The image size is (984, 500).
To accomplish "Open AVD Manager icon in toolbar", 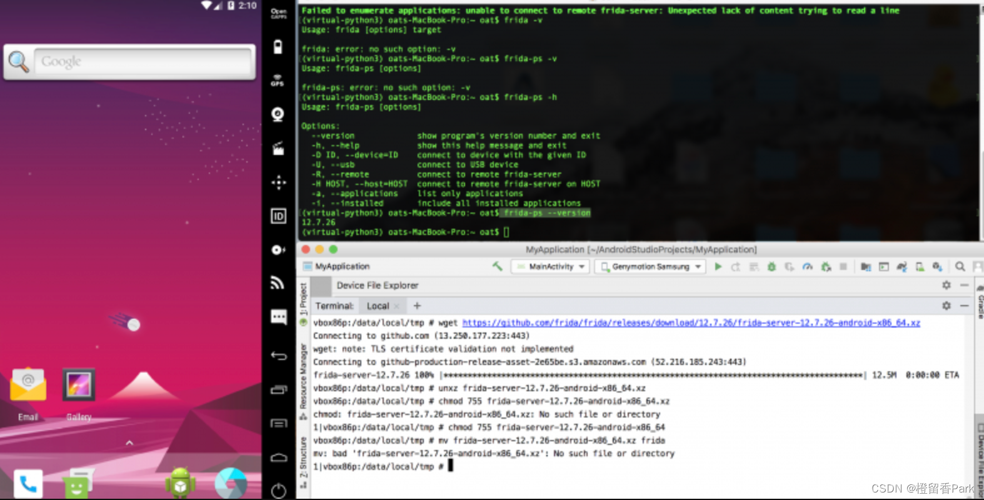I will (x=920, y=267).
